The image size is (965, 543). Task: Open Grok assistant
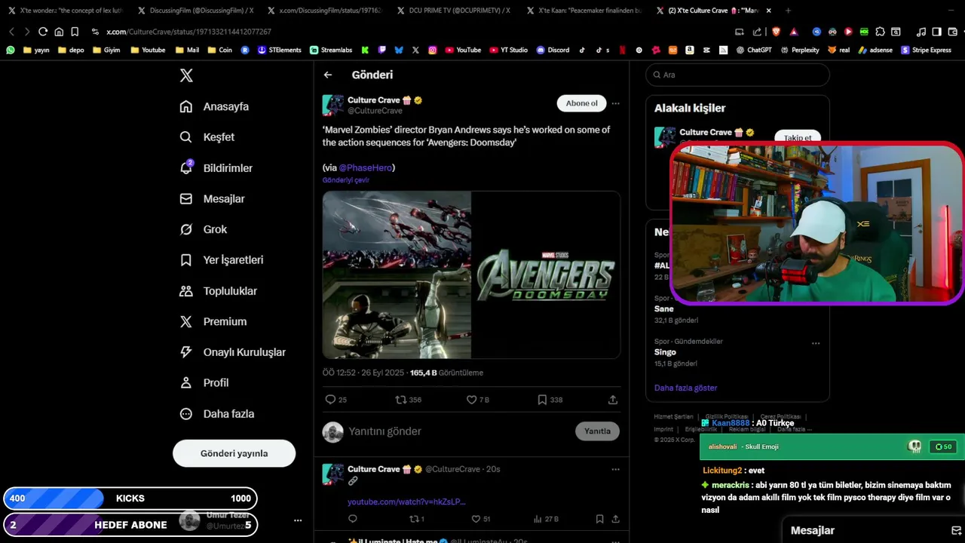[203, 229]
